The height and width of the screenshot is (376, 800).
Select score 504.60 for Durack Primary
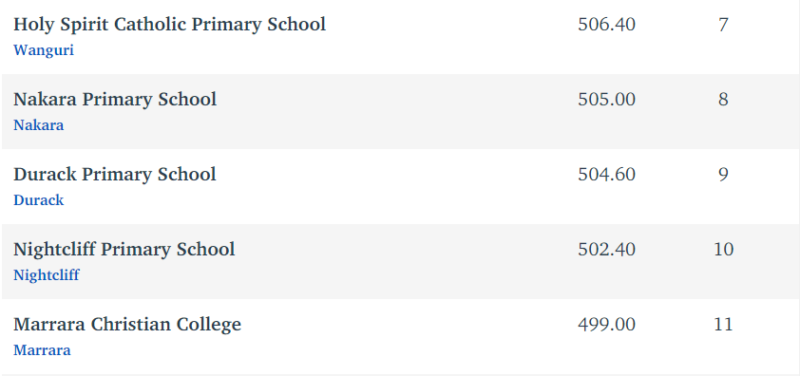(606, 175)
